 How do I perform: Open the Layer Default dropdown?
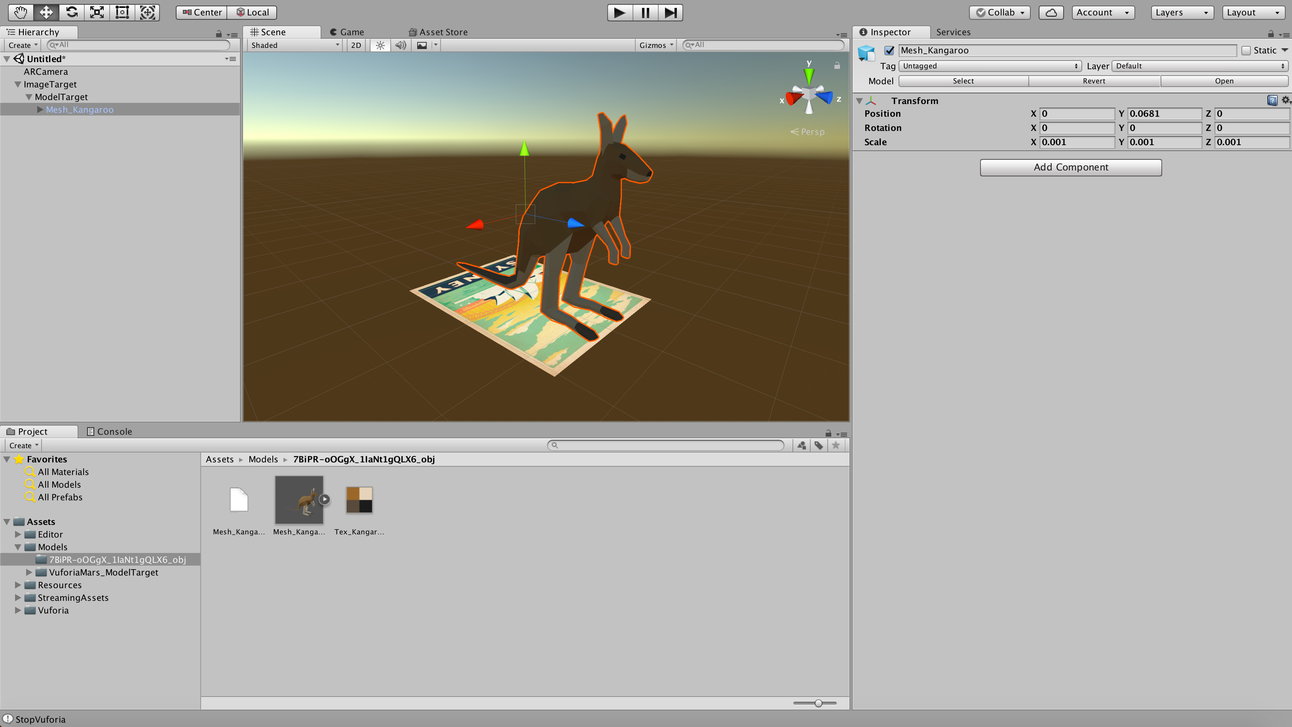1199,66
